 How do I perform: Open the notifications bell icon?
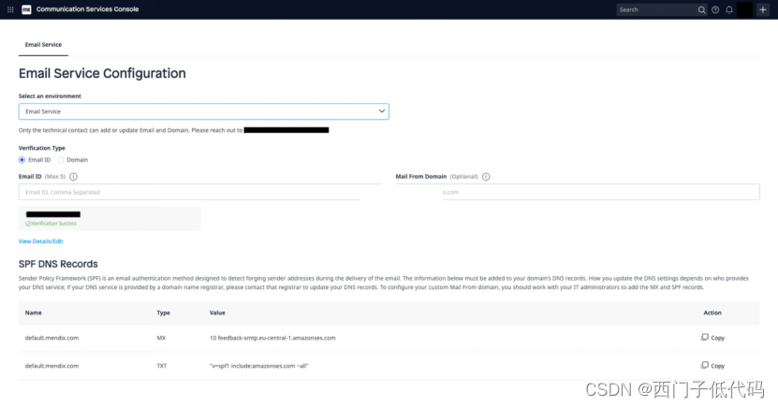729,10
